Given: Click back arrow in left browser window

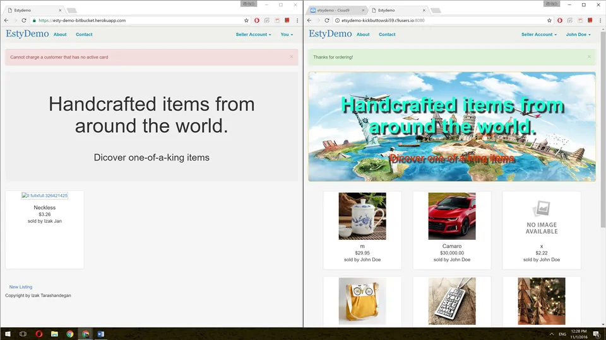Looking at the screenshot, I should 6,20.
